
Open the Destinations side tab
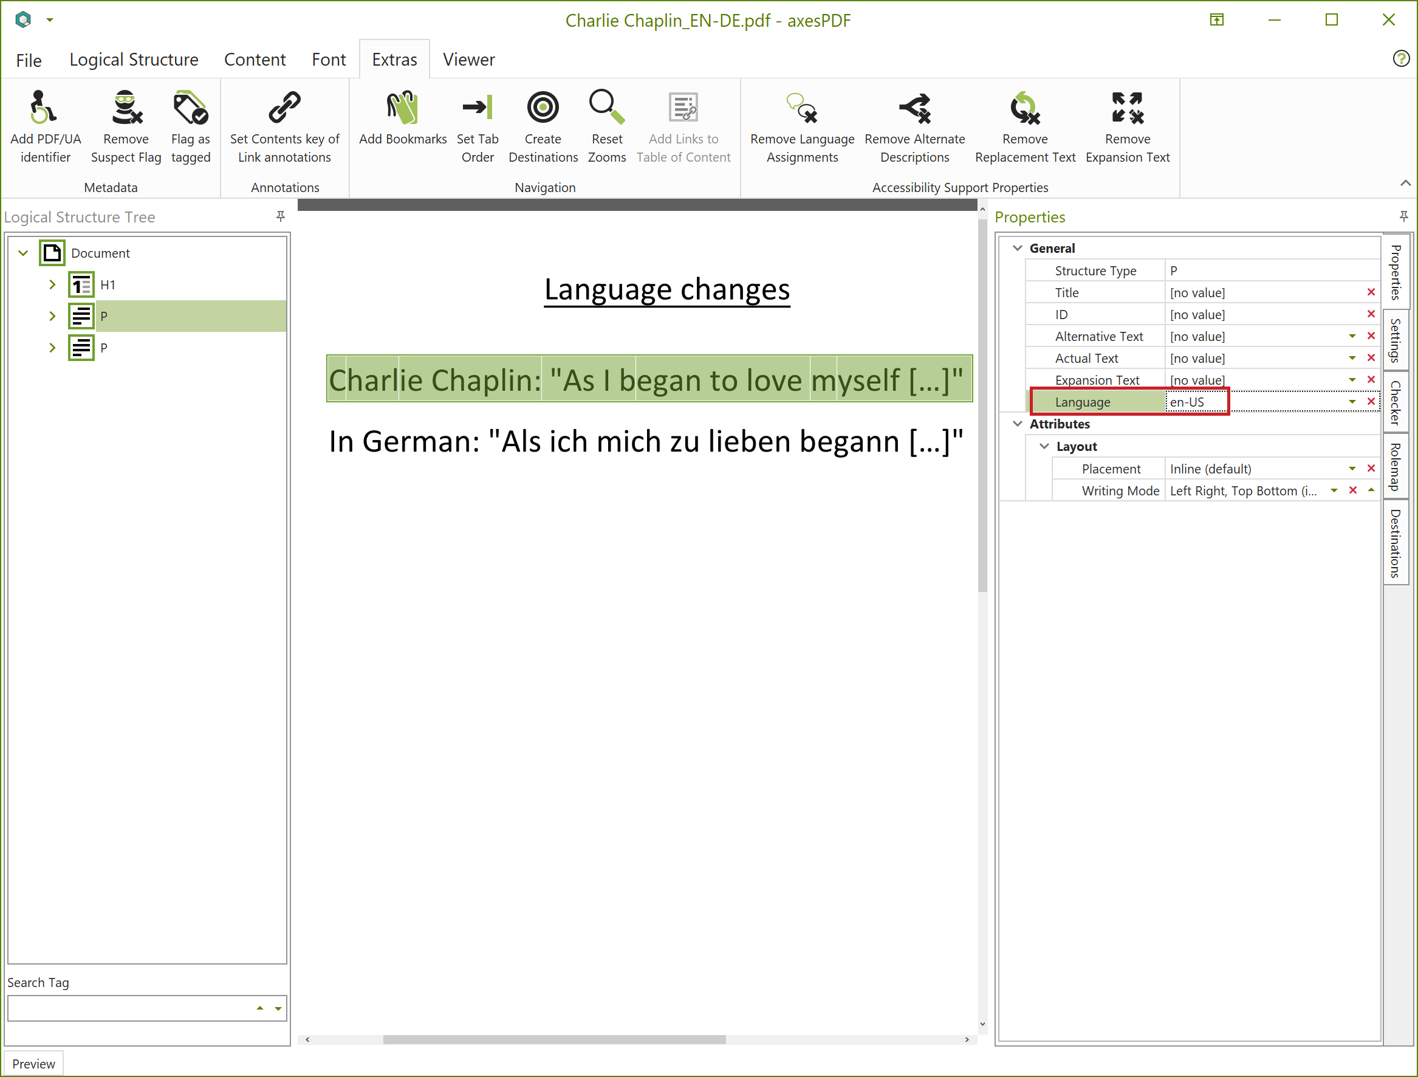(1396, 542)
